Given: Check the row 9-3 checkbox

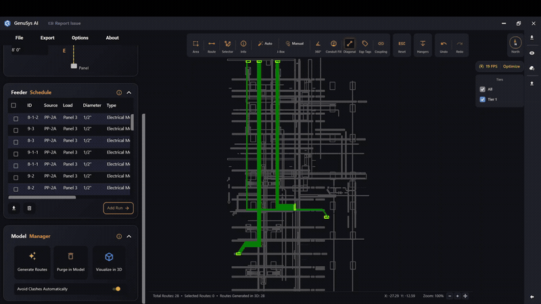Looking at the screenshot, I should pos(16,130).
